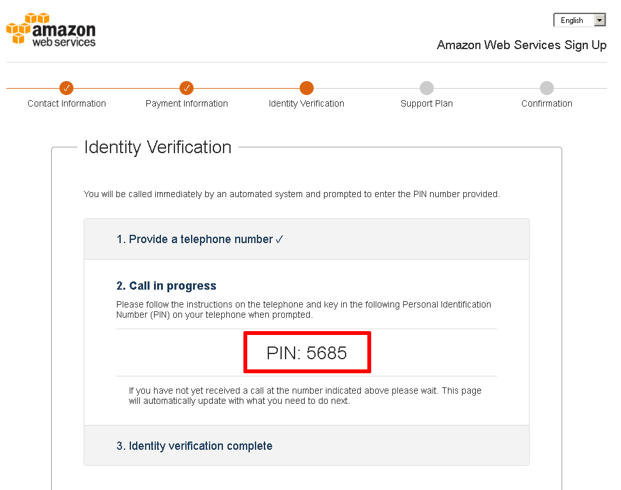The width and height of the screenshot is (621, 490).
Task: Open the English language dropdown
Action: coord(579,20)
